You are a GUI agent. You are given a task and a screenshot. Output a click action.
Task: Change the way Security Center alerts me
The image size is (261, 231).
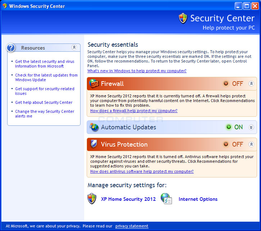click(45, 114)
